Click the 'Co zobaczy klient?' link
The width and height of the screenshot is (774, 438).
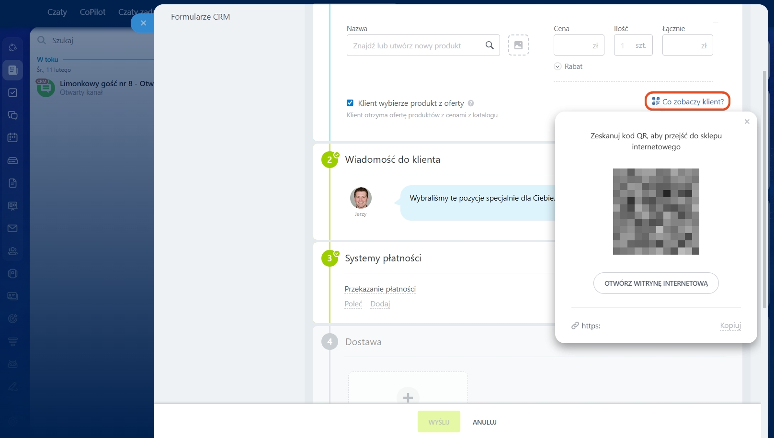click(x=688, y=101)
